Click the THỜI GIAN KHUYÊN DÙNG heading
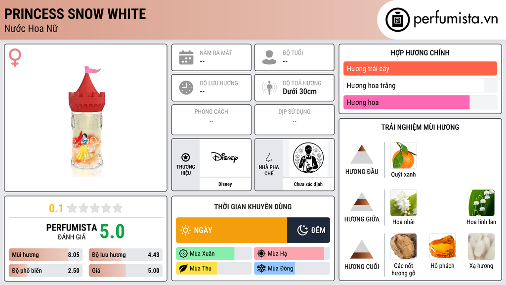506x285 pixels. point(253,207)
